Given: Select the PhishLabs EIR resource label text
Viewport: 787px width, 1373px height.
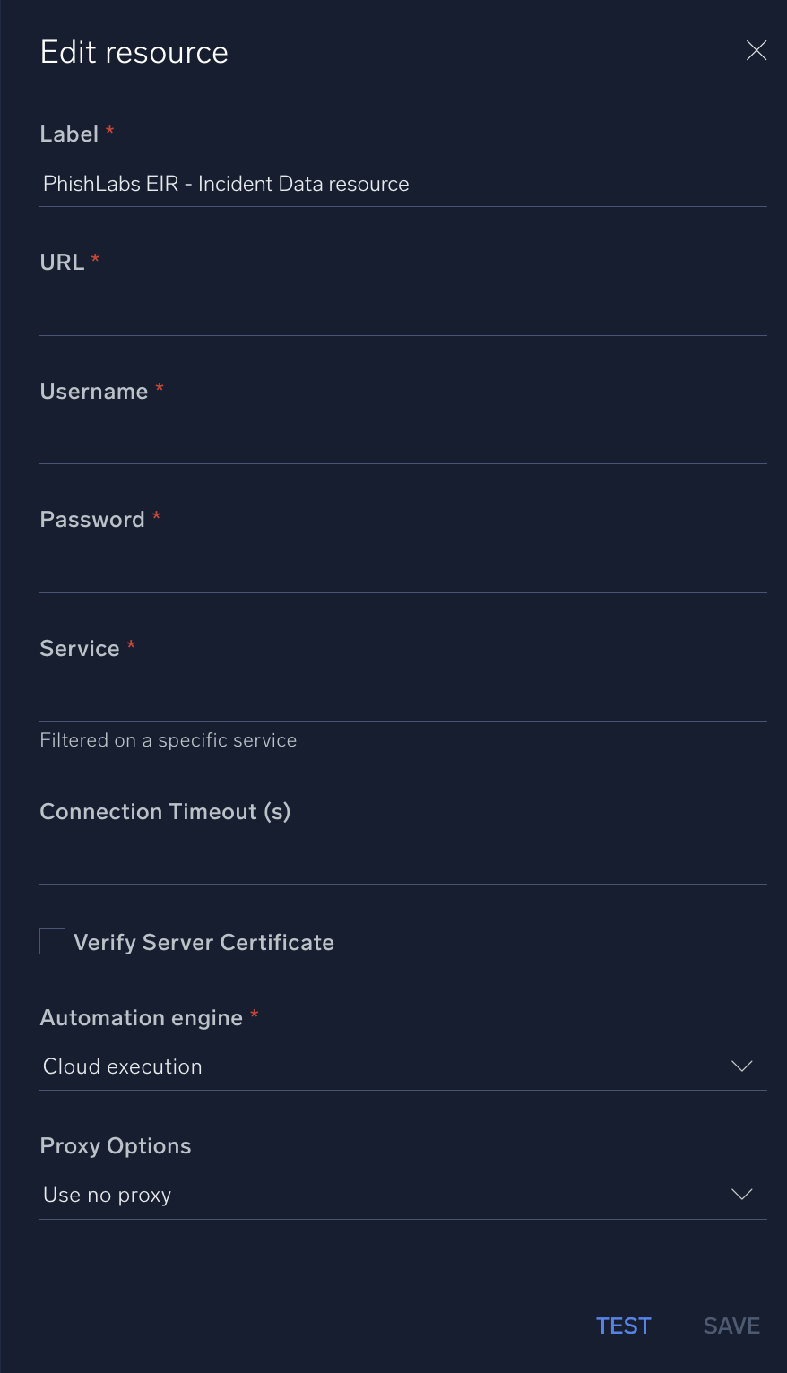Looking at the screenshot, I should [225, 184].
